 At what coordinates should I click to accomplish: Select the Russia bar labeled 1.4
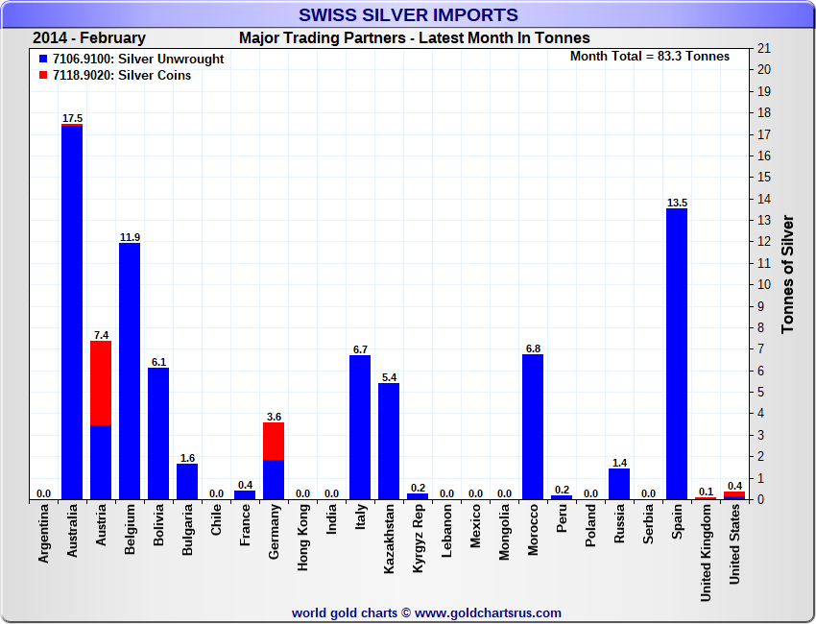(x=619, y=484)
